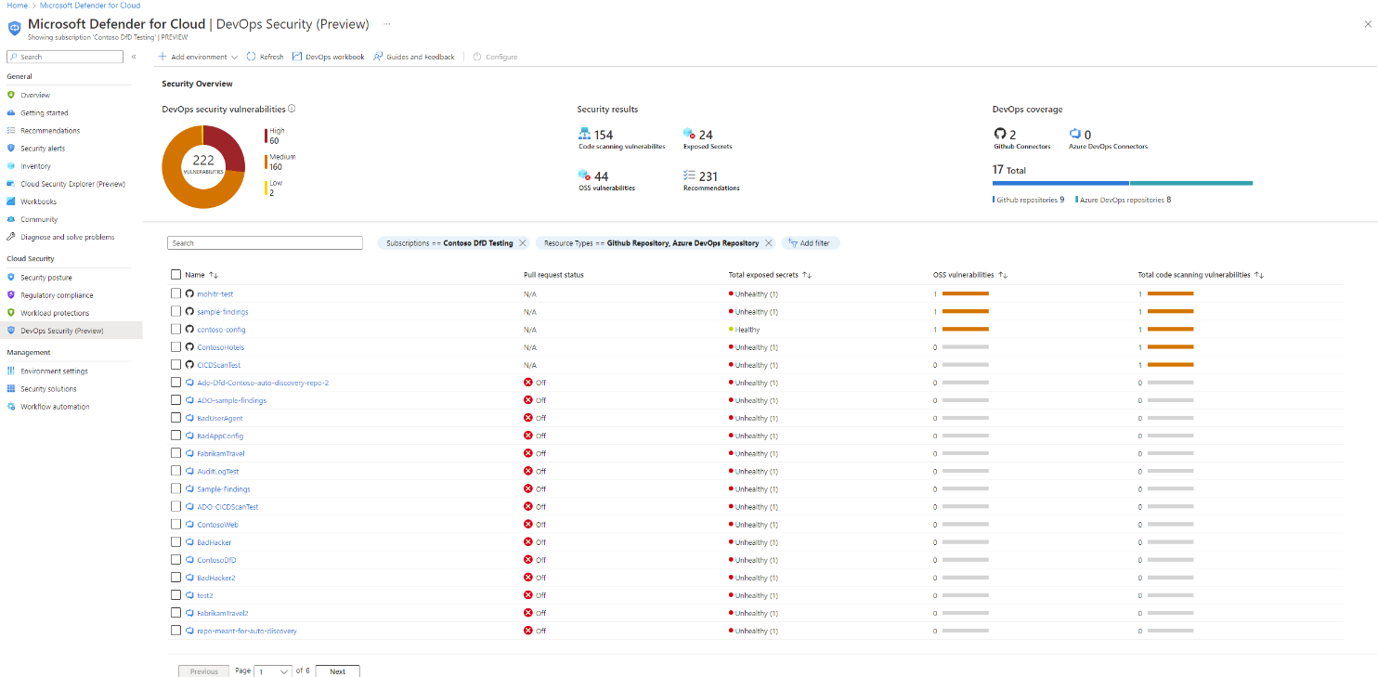
Task: Sort by Total exposed secrets column
Action: 771,275
